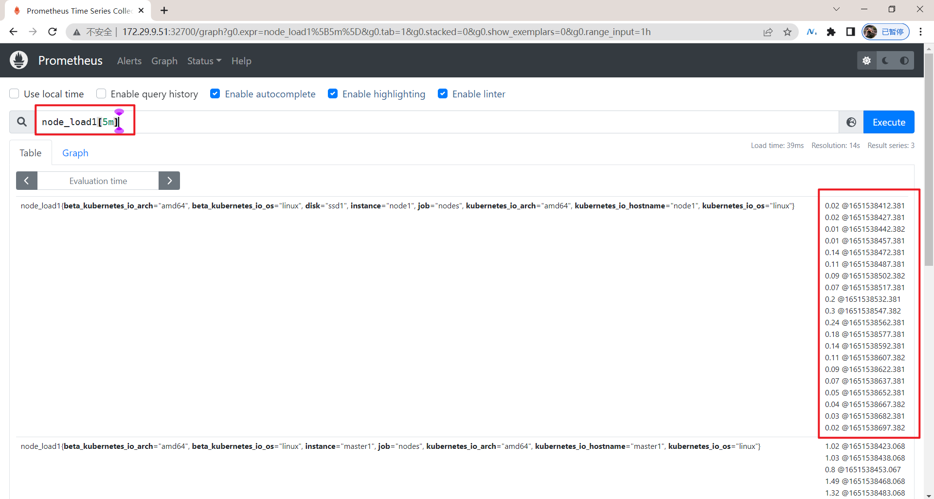
Task: Close the Prometheus browser tab
Action: point(141,10)
